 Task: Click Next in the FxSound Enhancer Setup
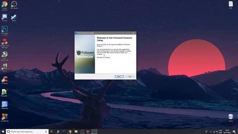(119, 77)
